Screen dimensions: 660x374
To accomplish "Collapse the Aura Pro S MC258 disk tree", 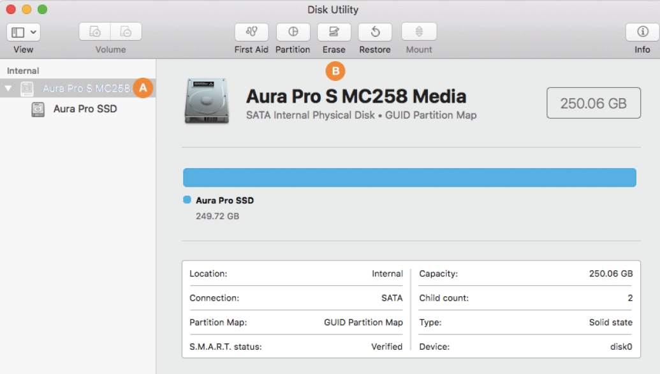I will click(8, 89).
